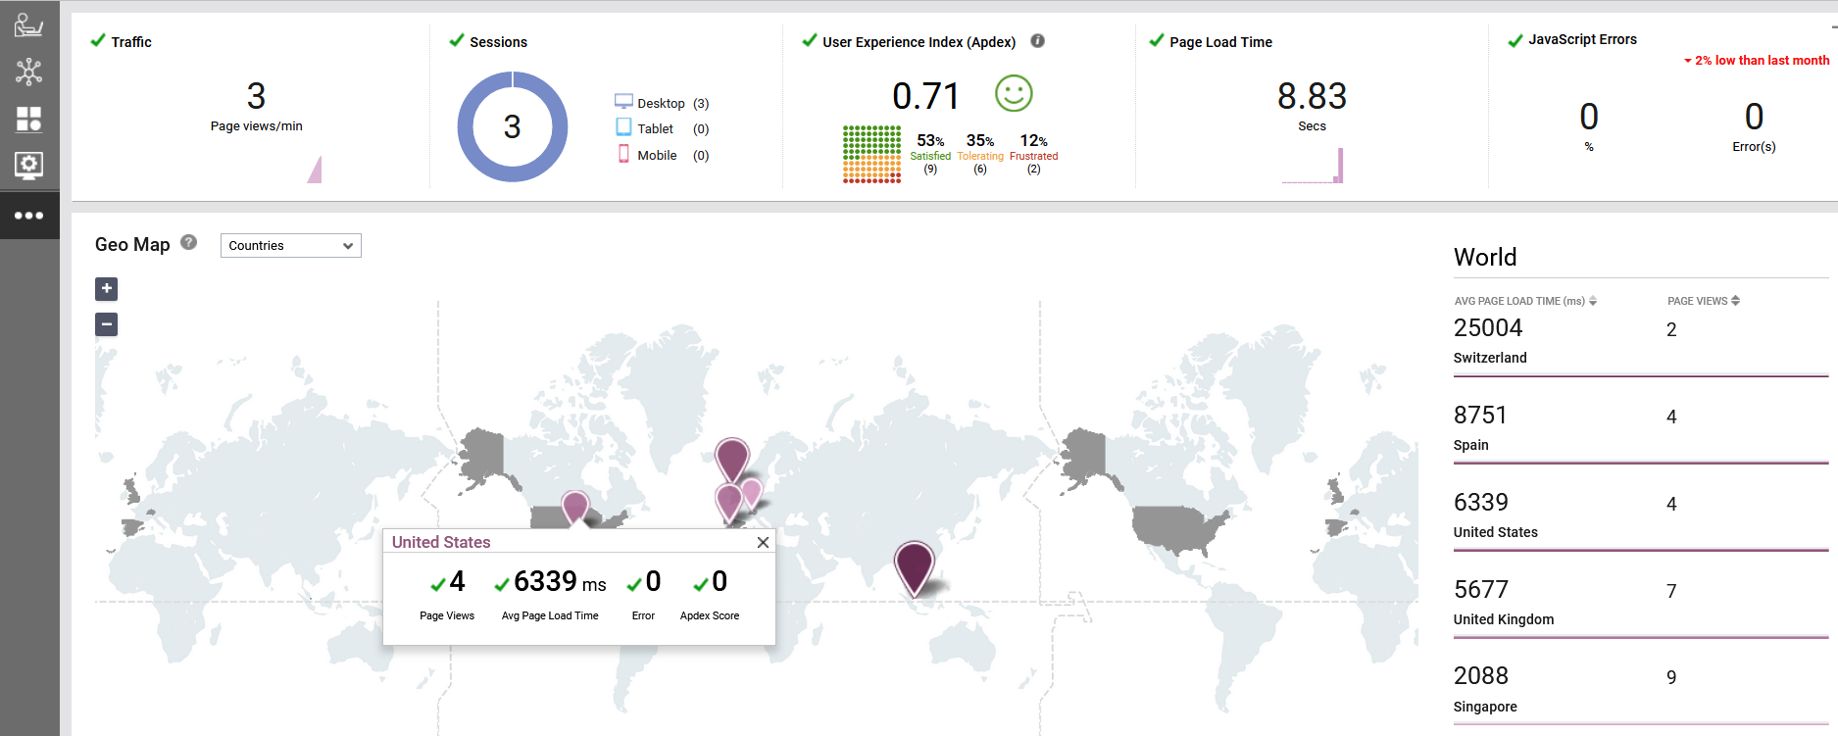Click the 3 Page views/min value
The image size is (1838, 736).
[256, 96]
